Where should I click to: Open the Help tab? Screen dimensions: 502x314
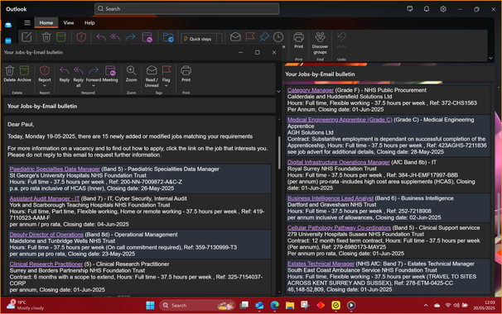pyautogui.click(x=89, y=22)
